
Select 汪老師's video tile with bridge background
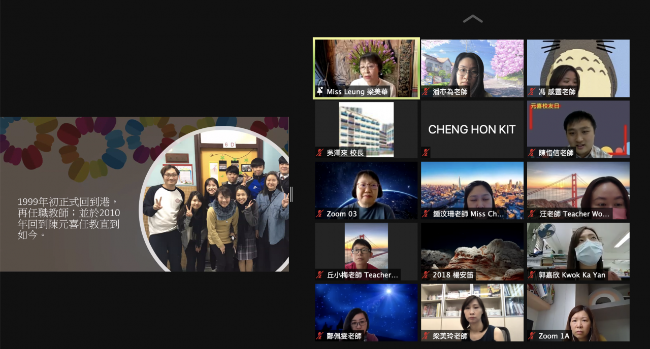point(578,190)
